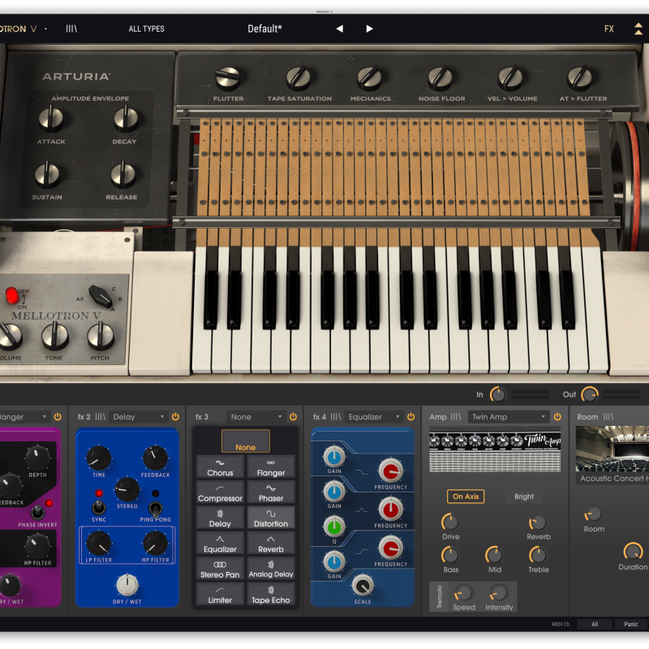649x649 pixels.
Task: Toggle fx 4 Equalizer power button
Action: (411, 417)
